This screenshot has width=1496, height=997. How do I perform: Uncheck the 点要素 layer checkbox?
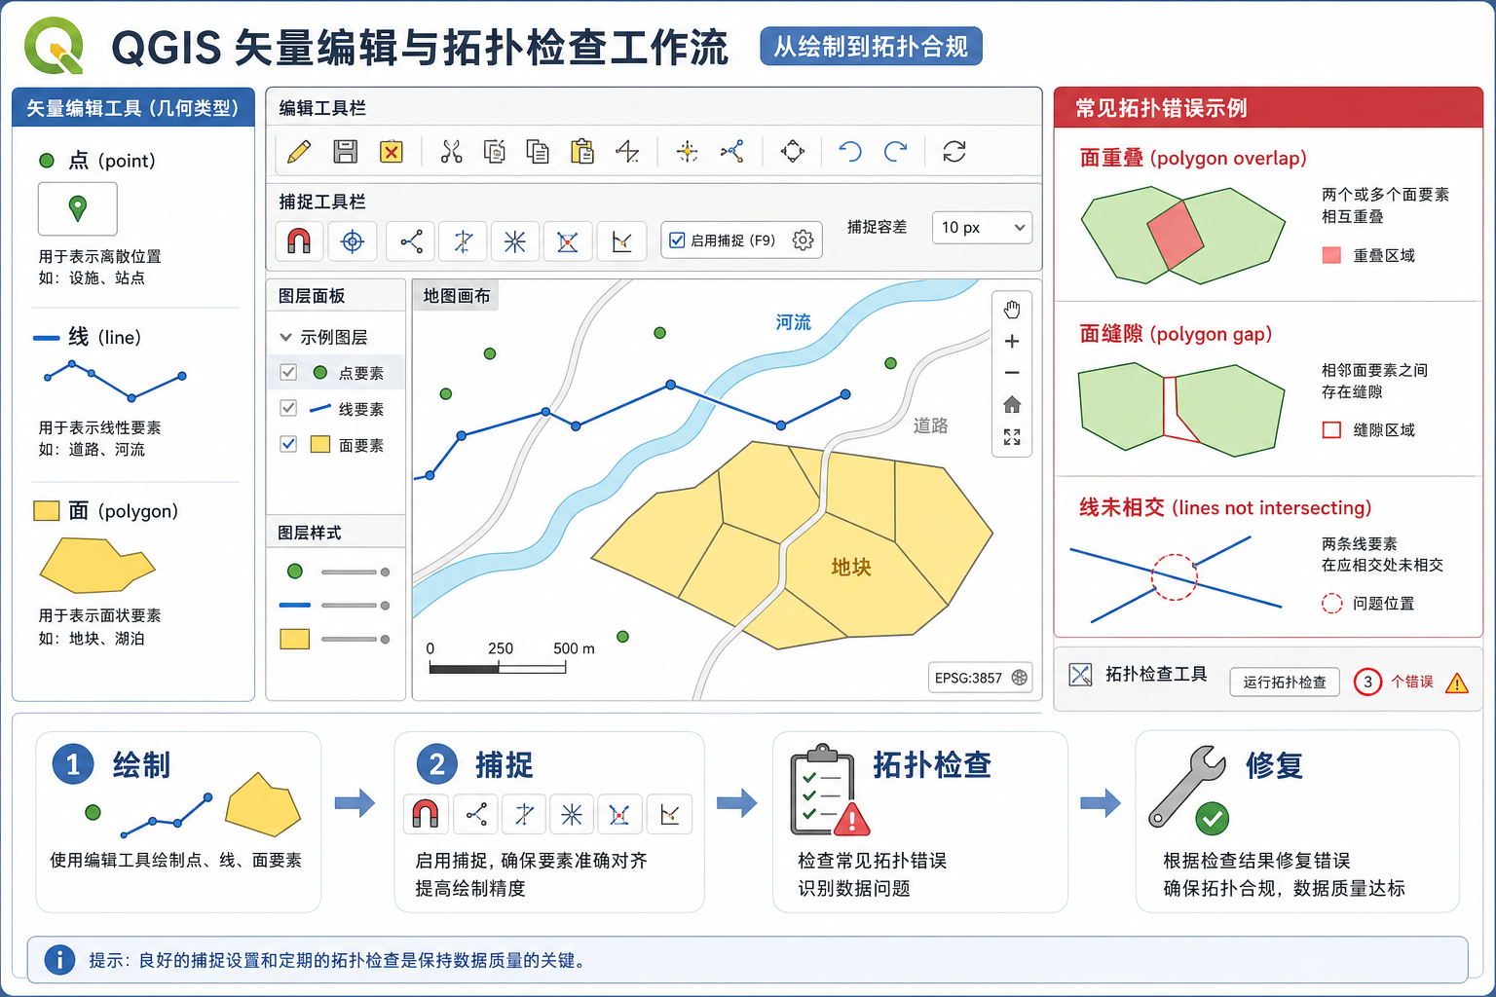[288, 372]
